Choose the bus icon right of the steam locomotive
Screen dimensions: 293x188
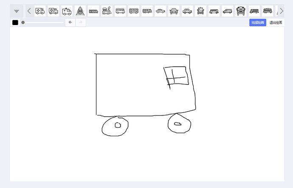[120, 11]
